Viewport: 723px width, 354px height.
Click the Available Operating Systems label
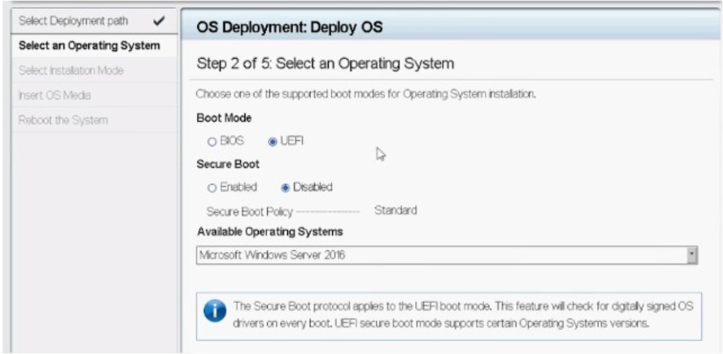270,232
